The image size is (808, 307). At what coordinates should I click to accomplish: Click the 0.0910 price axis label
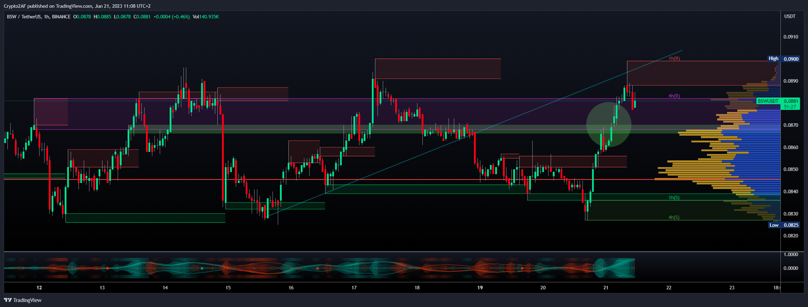791,37
